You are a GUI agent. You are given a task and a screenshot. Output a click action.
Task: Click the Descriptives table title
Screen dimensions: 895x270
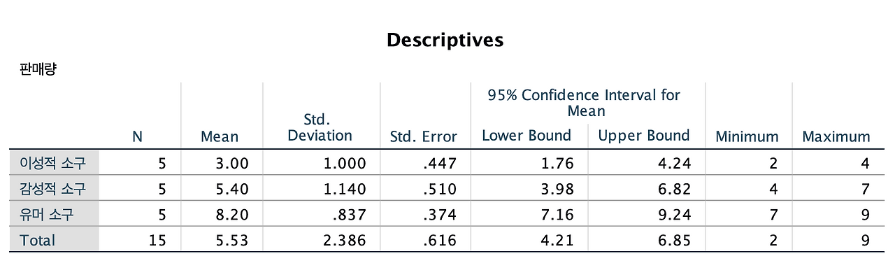(x=445, y=40)
